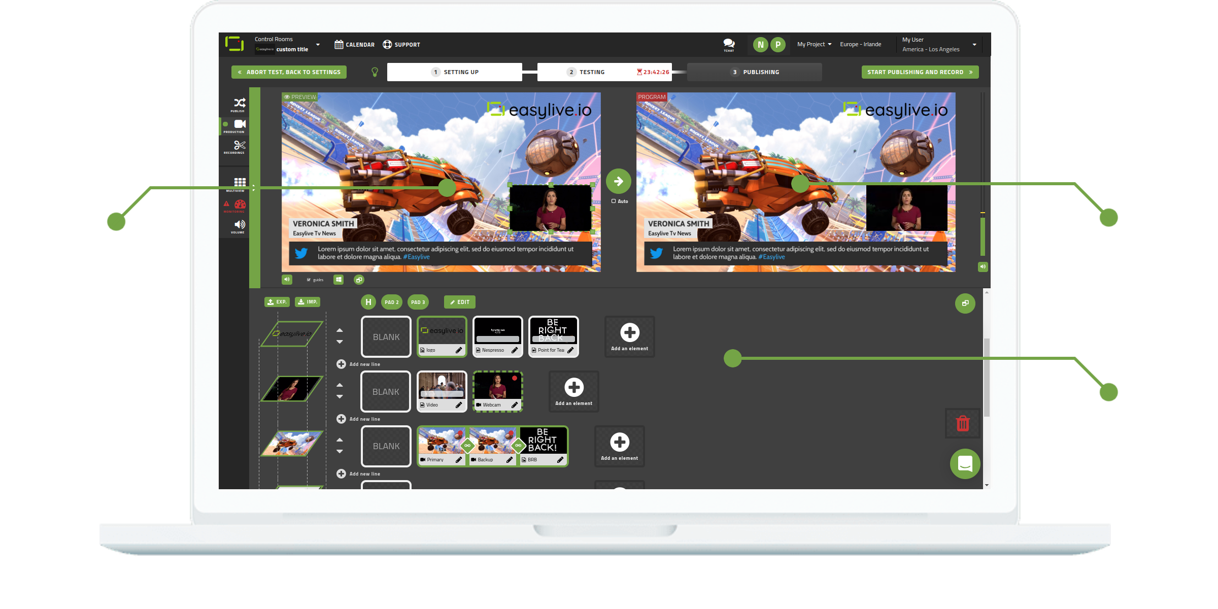Switch to Pad 2
1218x609 pixels.
392,302
